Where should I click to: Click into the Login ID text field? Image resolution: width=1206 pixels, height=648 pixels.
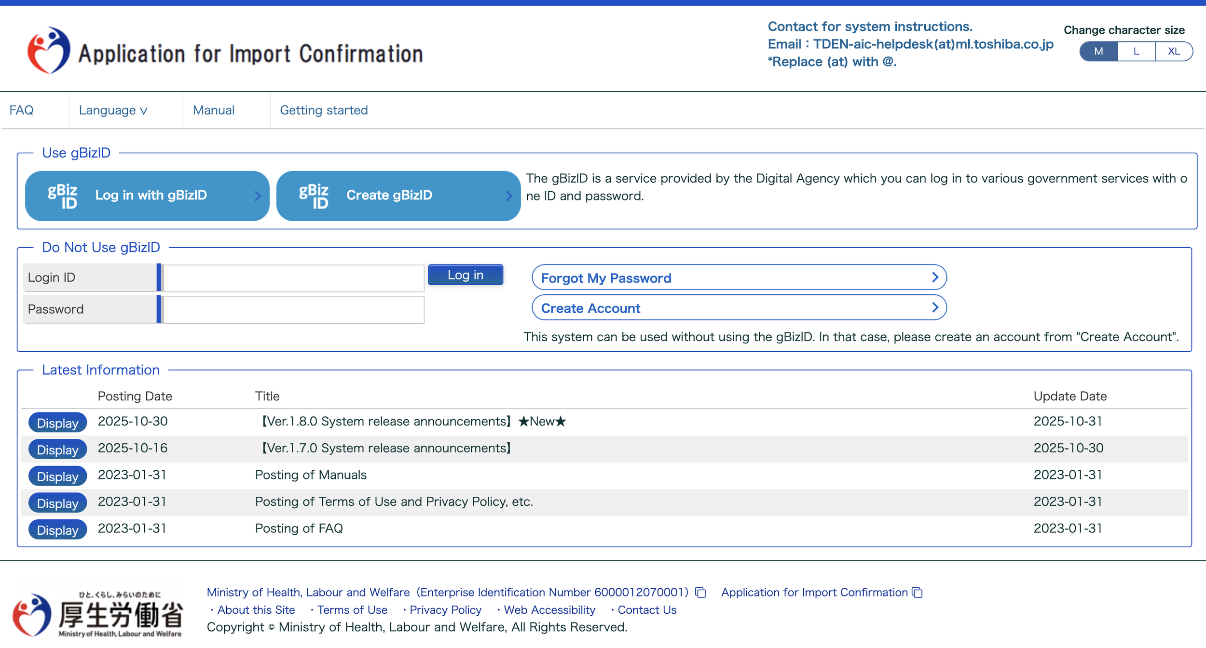[293, 278]
